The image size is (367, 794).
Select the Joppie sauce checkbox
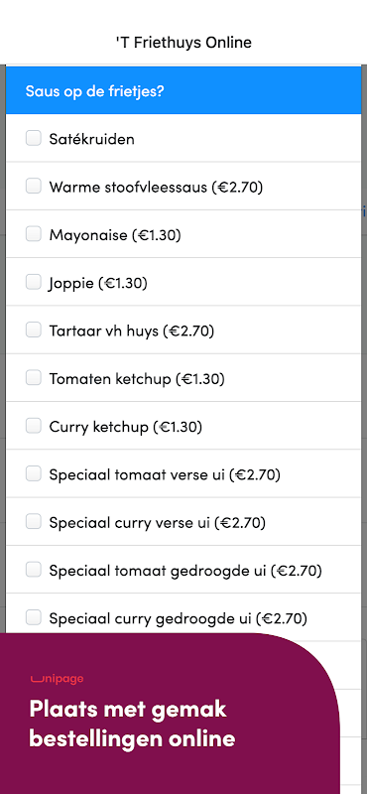click(34, 282)
